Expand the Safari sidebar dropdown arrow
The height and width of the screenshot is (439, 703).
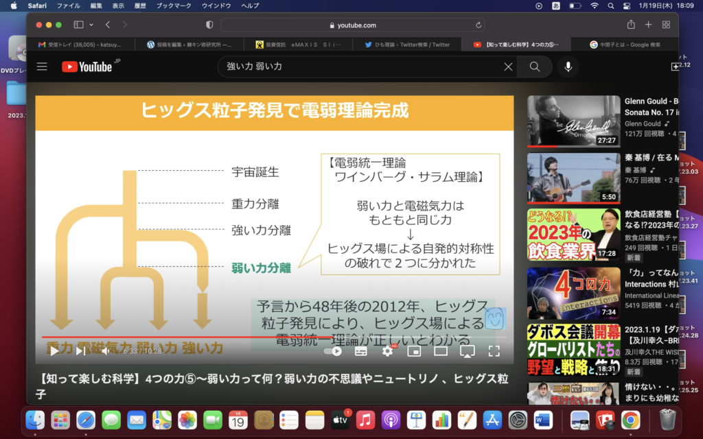click(91, 25)
